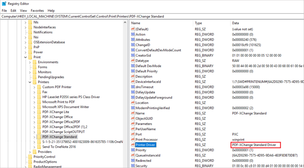The image size is (304, 168).
Task: Expand the NodeInterfaces key
Action: pyautogui.click(x=25, y=27)
